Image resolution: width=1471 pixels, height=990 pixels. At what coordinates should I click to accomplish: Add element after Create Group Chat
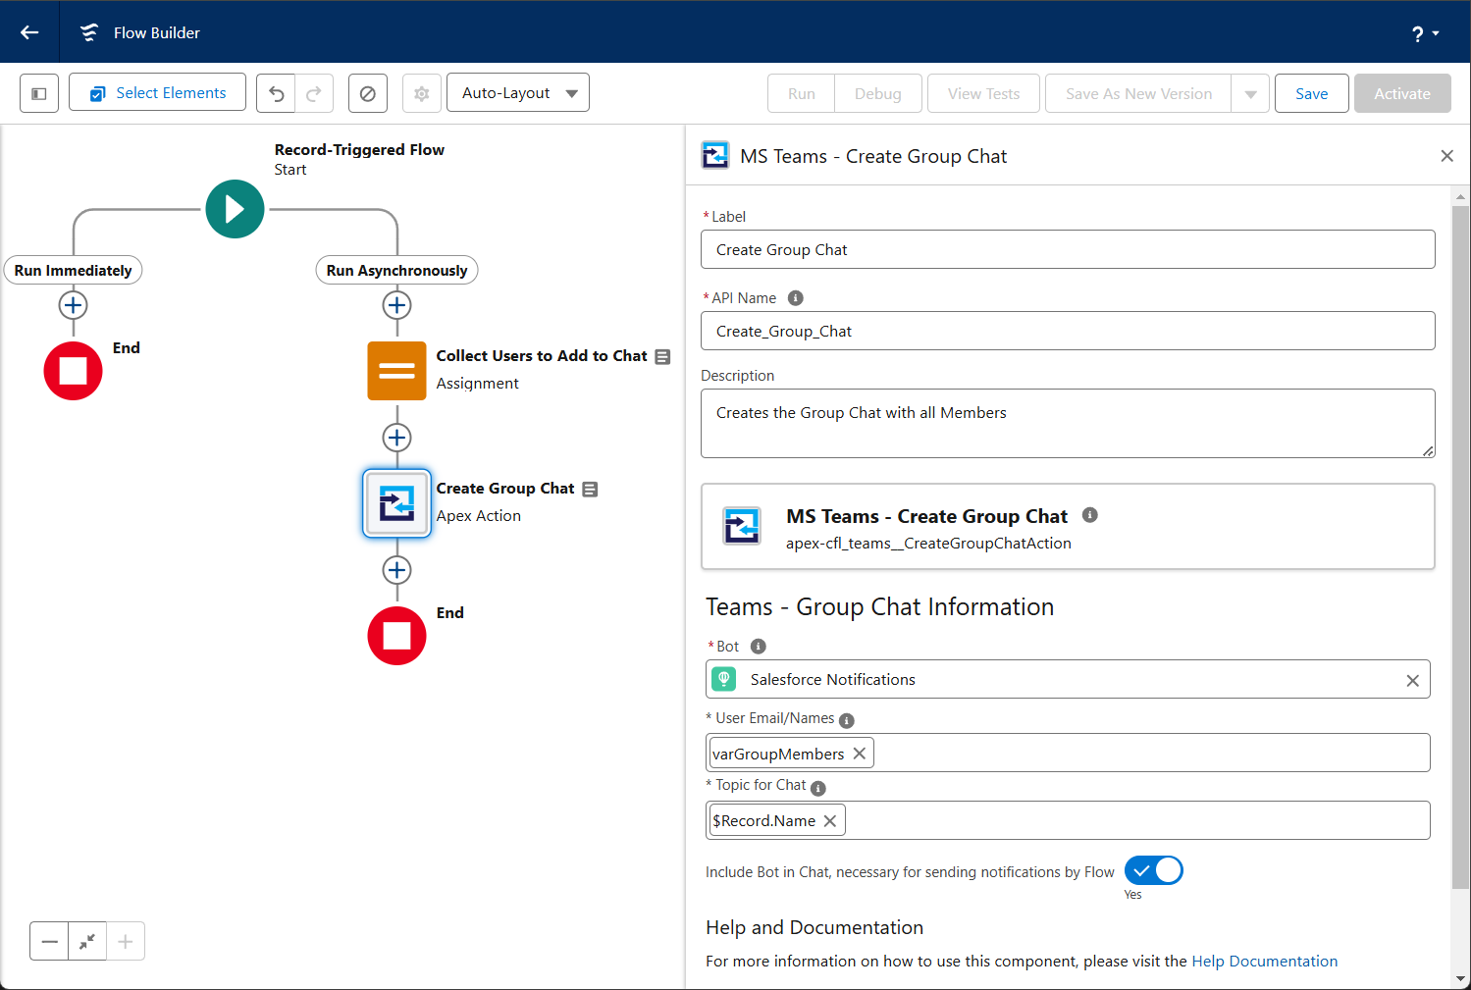click(x=396, y=570)
